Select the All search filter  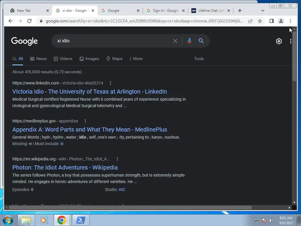pyautogui.click(x=18, y=59)
